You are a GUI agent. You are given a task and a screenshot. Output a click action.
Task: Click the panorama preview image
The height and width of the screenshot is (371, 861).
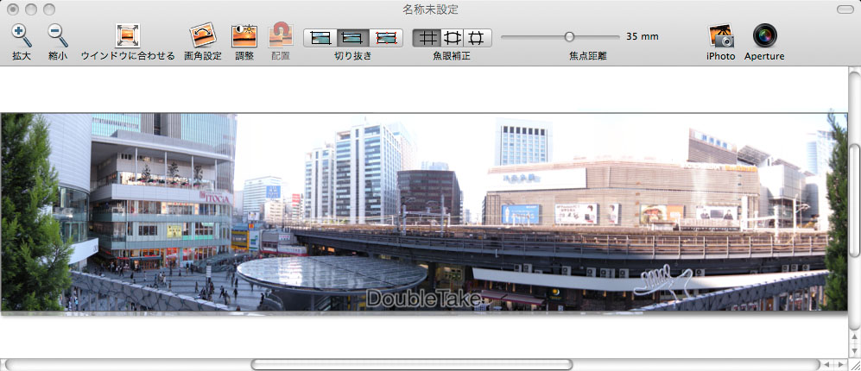click(x=424, y=213)
